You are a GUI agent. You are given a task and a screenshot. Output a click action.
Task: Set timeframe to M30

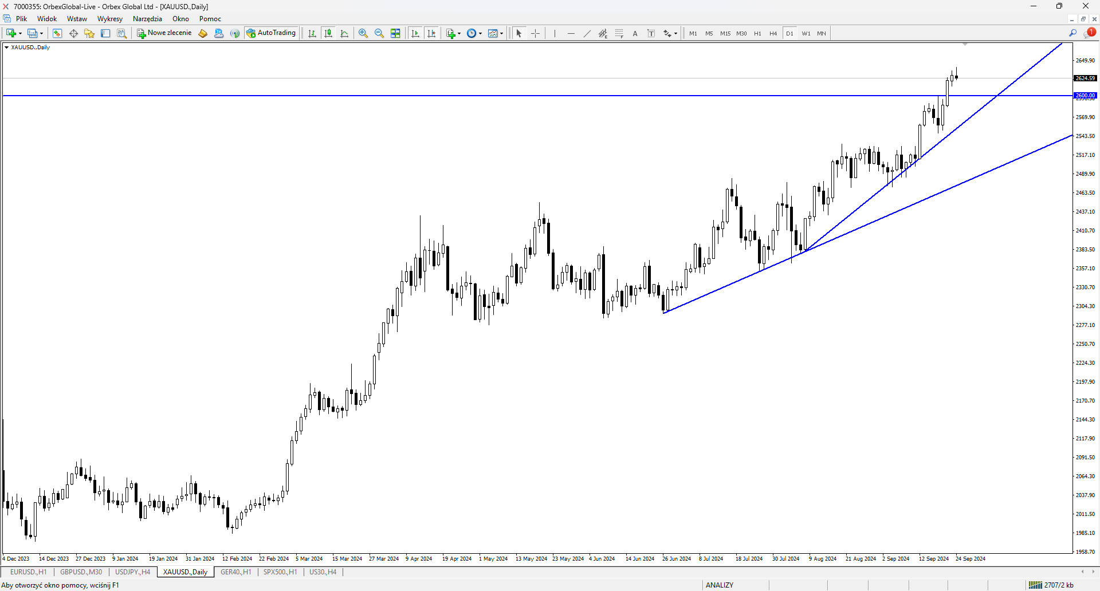pyautogui.click(x=741, y=33)
